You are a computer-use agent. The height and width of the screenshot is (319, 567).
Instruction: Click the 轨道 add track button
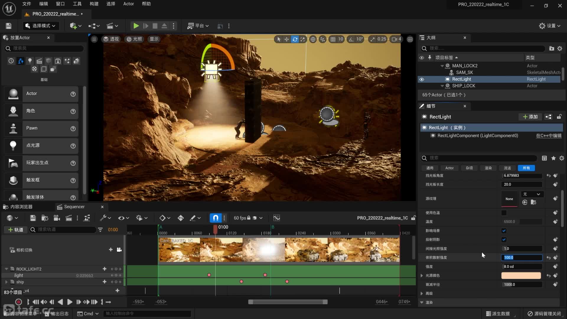click(x=16, y=230)
